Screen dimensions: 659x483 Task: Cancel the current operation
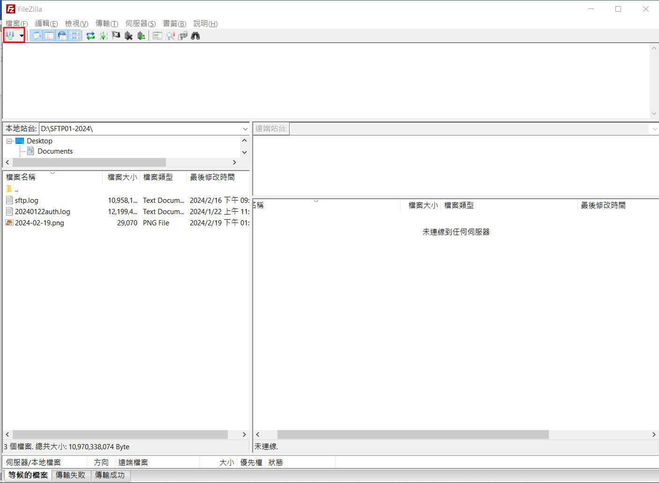point(116,36)
